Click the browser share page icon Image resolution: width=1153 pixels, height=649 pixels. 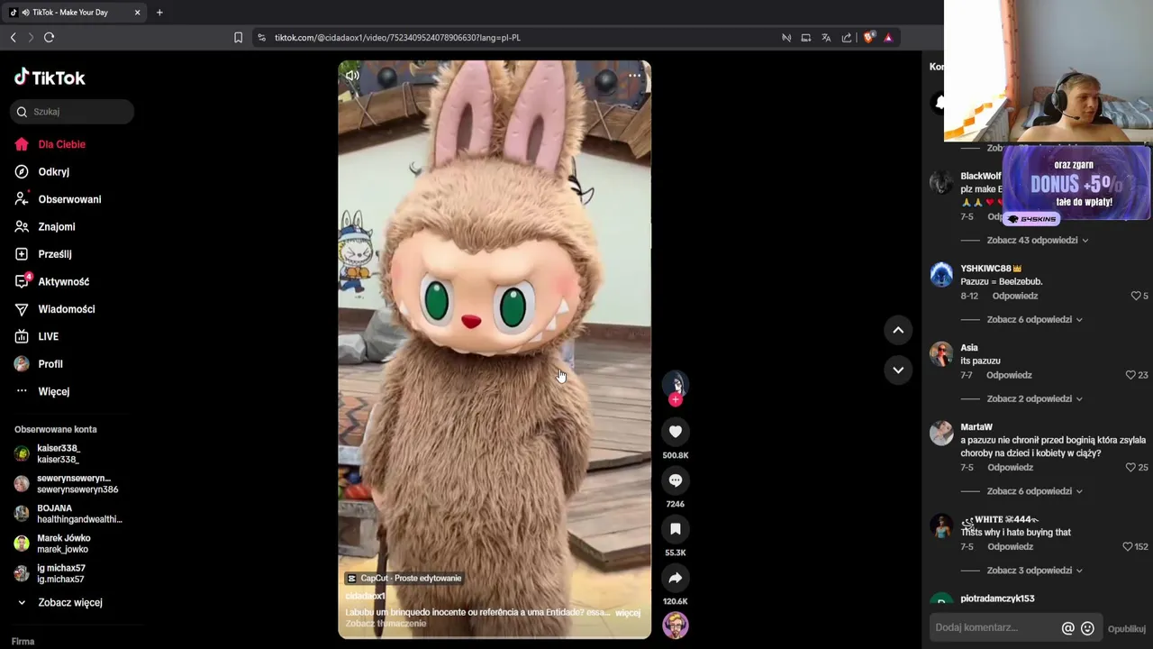coord(847,38)
